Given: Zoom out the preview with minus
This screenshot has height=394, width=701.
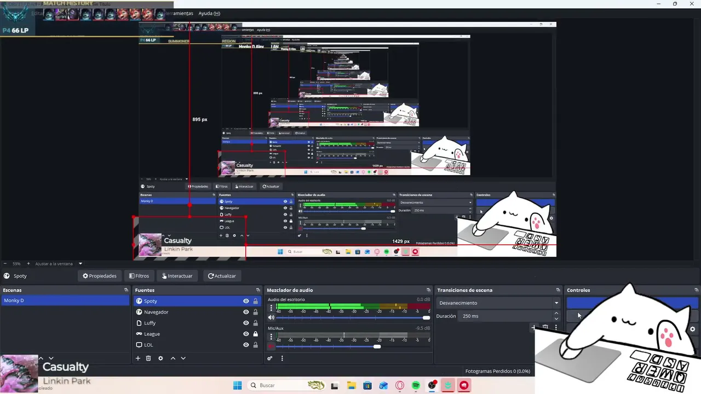Looking at the screenshot, I should pos(5,264).
